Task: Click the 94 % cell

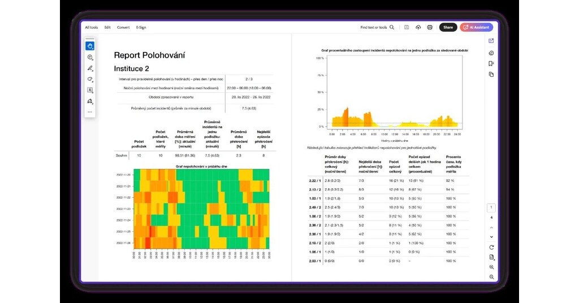Action: [450, 190]
